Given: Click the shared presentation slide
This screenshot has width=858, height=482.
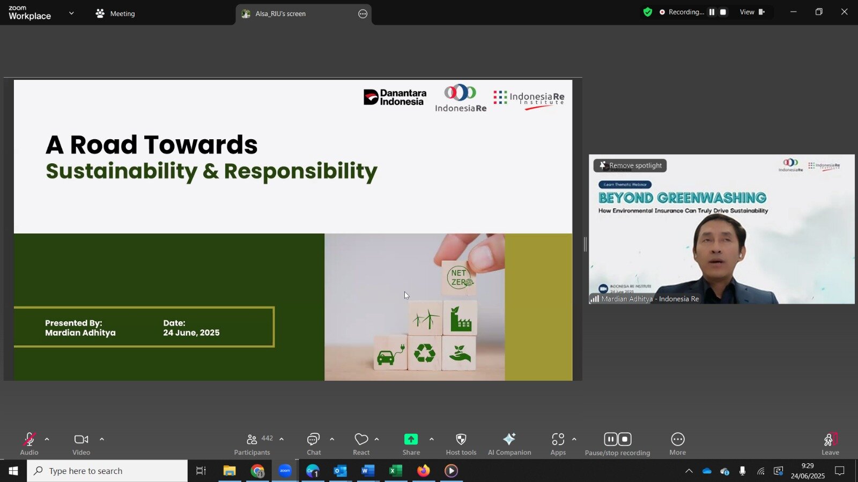Looking at the screenshot, I should pyautogui.click(x=293, y=230).
